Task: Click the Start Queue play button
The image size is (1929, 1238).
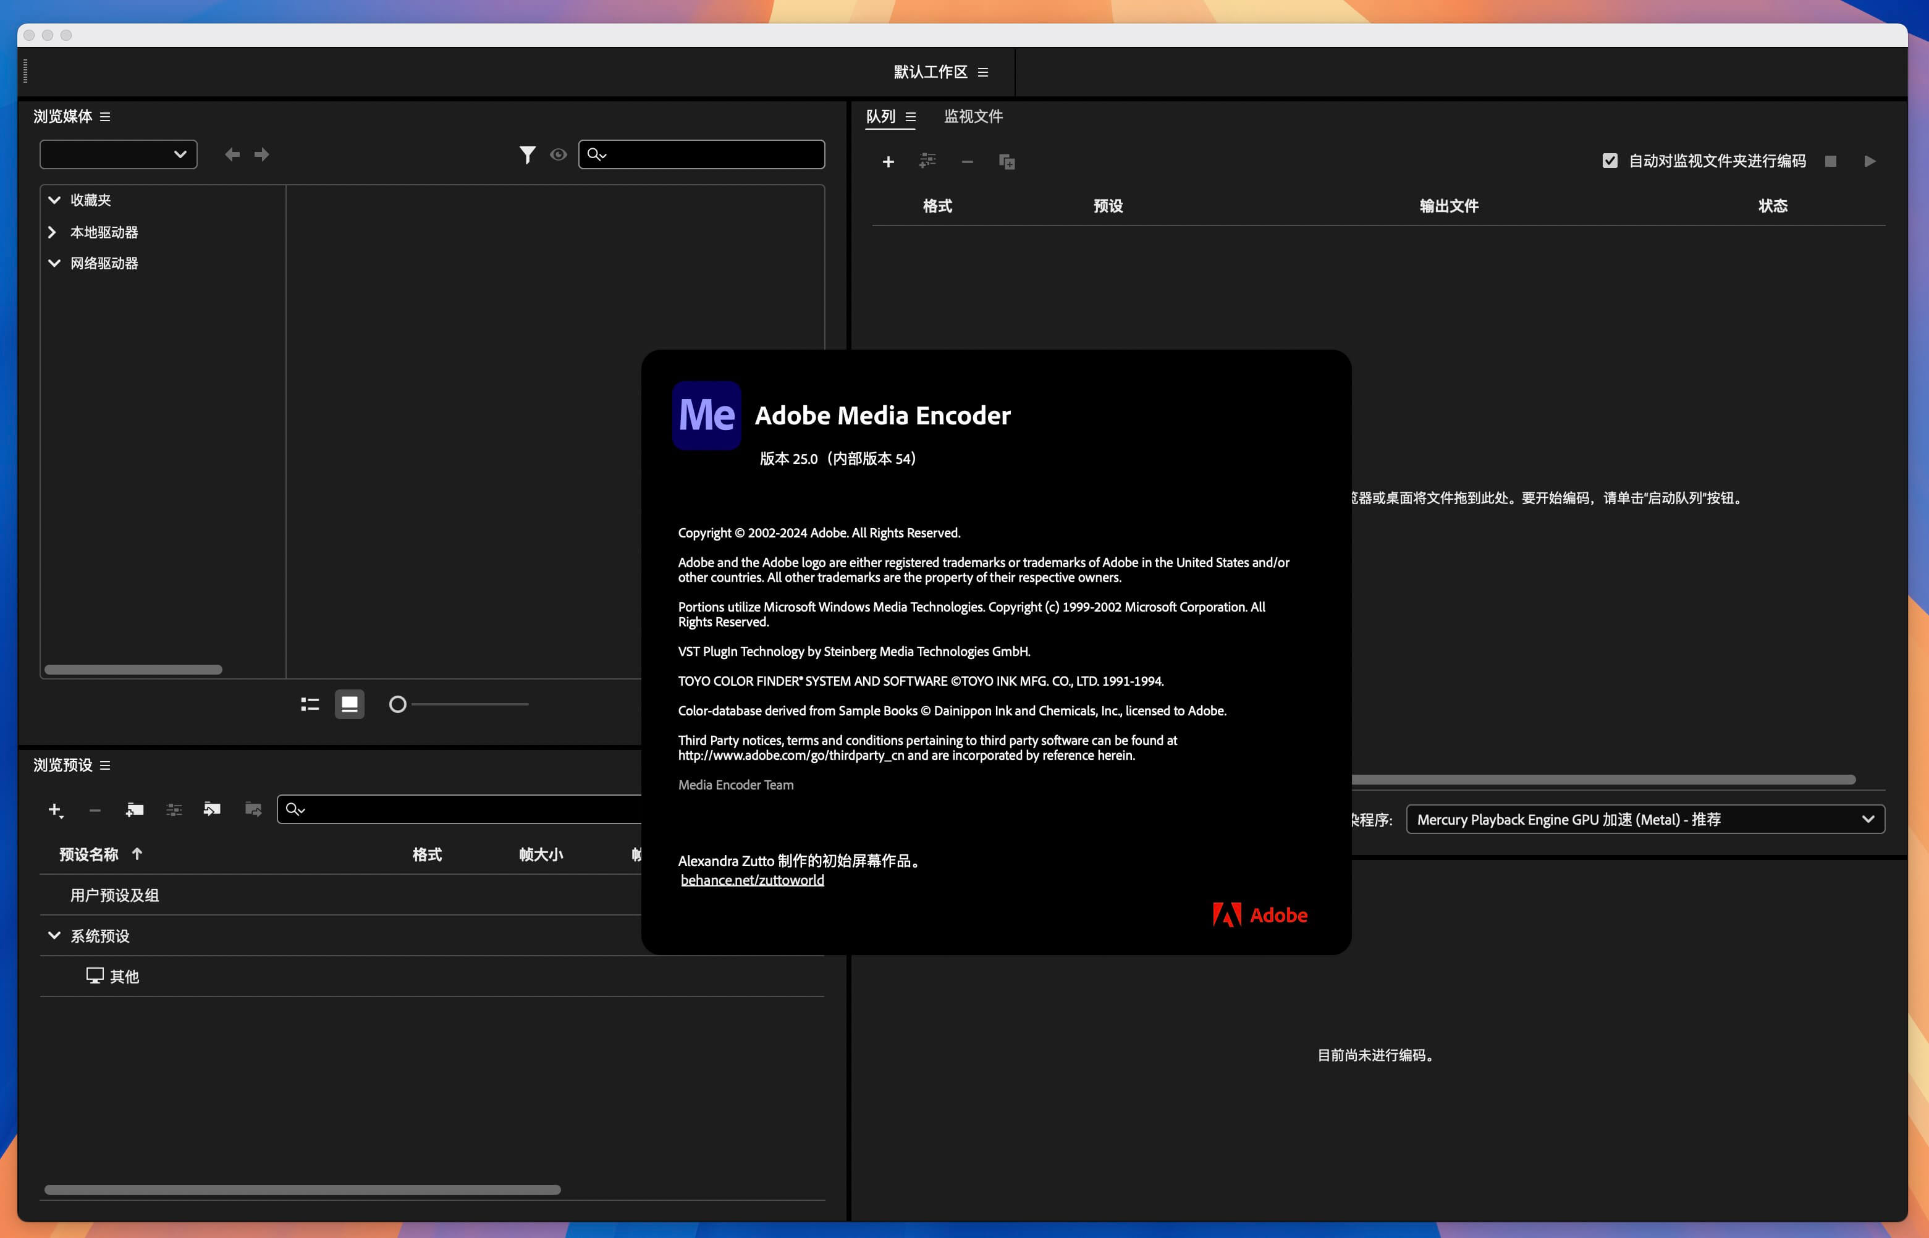Action: point(1870,161)
